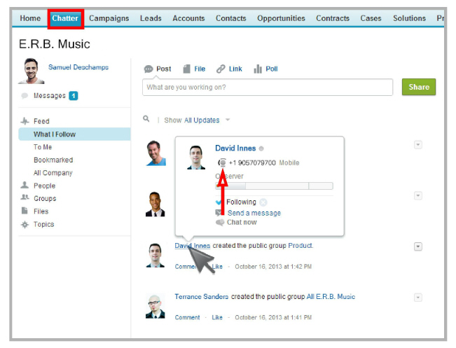Open People in the sidebar
The height and width of the screenshot is (348, 456).
point(45,186)
